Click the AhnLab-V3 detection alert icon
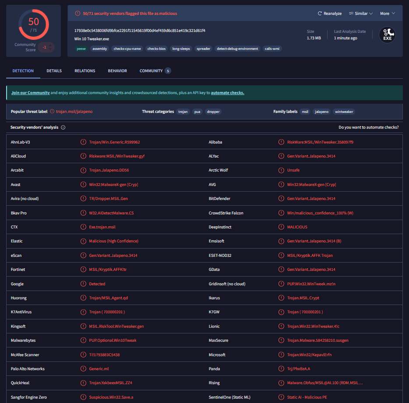 point(83,142)
